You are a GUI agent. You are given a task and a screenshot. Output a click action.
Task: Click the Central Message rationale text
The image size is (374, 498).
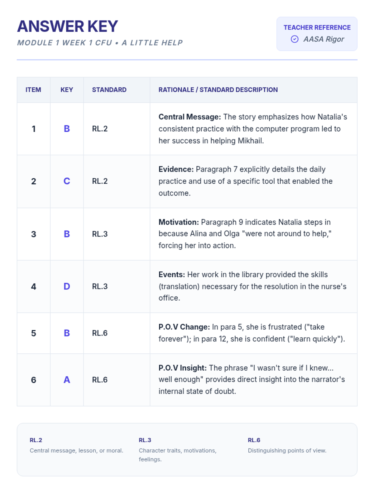pos(252,129)
